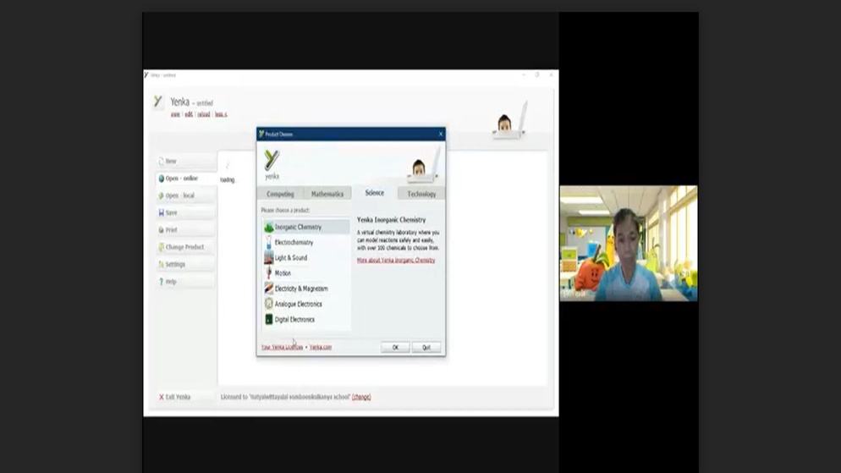Click the participant webcam video thumbnail

point(629,244)
